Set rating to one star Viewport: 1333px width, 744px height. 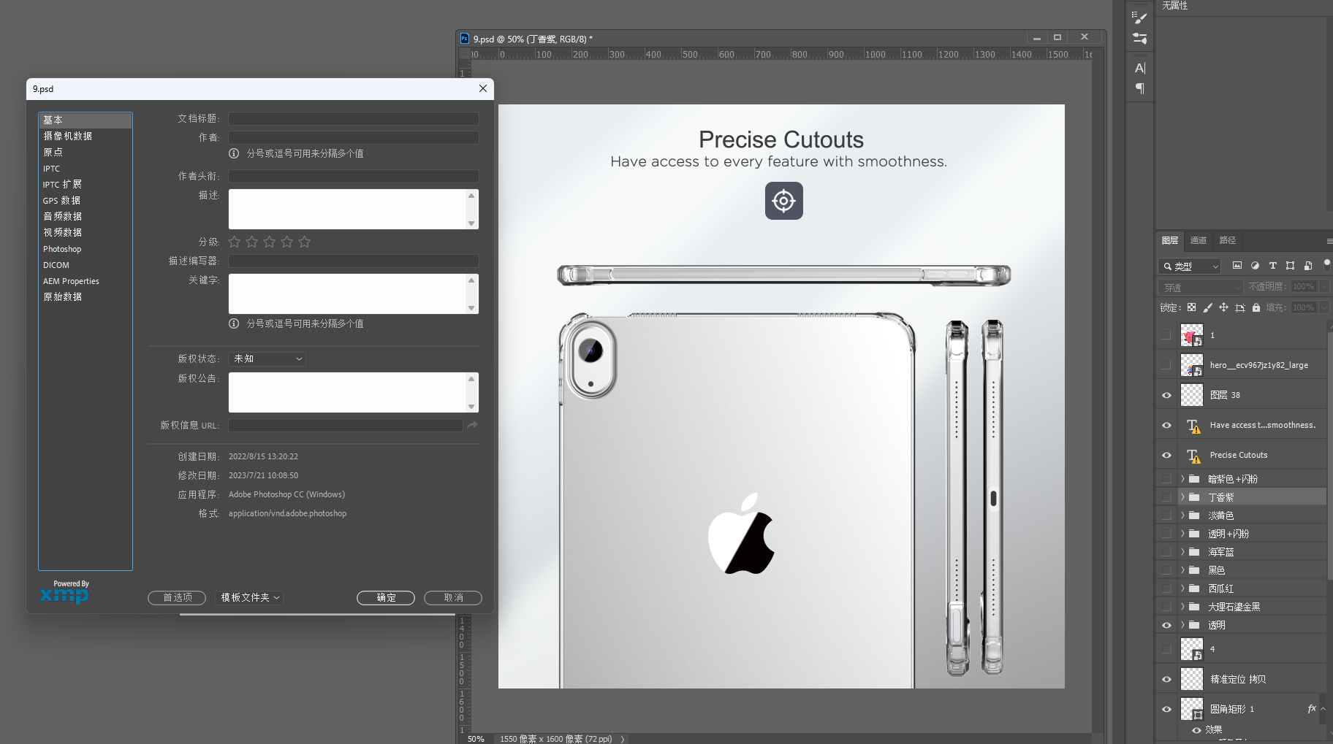[x=235, y=242]
